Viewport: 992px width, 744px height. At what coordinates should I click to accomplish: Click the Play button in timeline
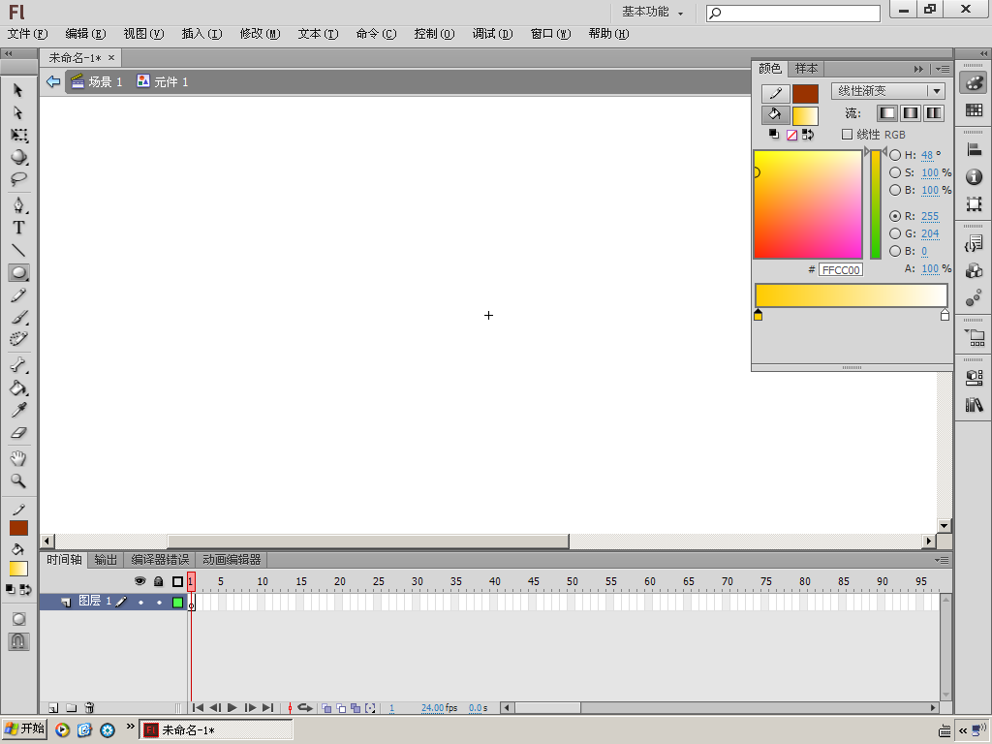tap(232, 708)
